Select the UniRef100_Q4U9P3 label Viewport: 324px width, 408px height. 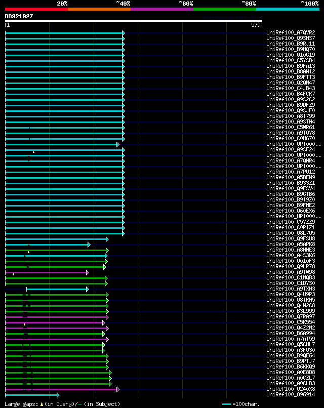(x=291, y=294)
